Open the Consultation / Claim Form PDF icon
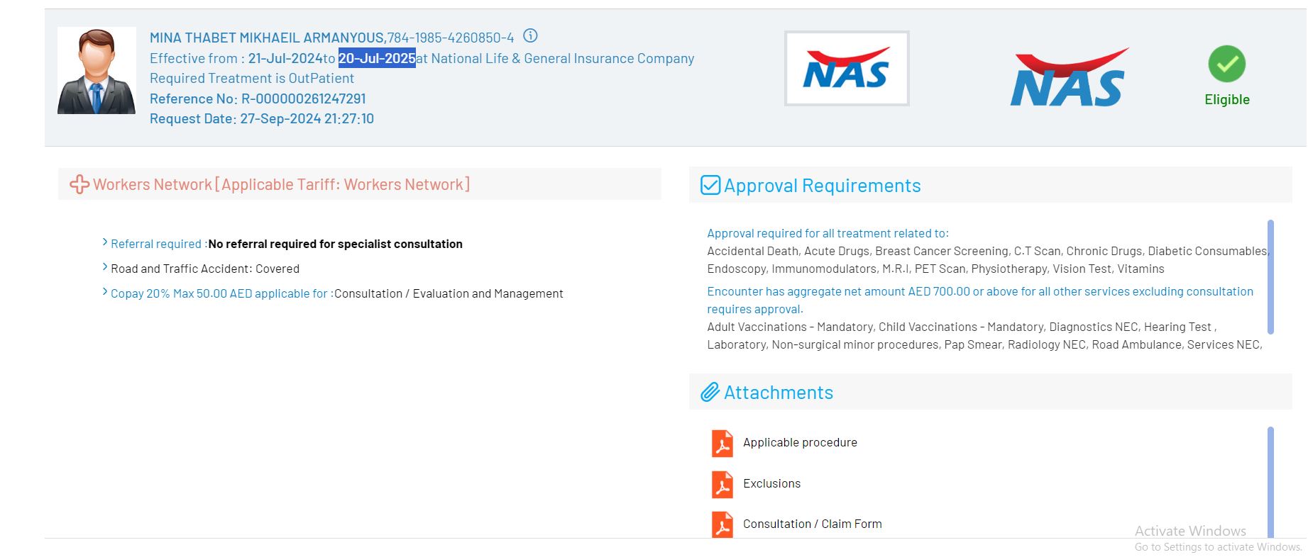Viewport: 1308px width, 557px height. pos(722,525)
